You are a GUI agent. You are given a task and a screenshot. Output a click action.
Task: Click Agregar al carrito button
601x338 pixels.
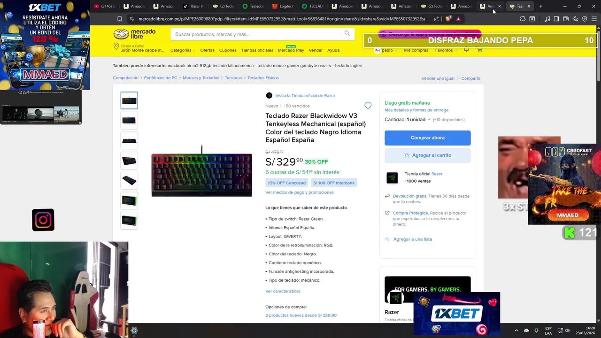click(427, 155)
